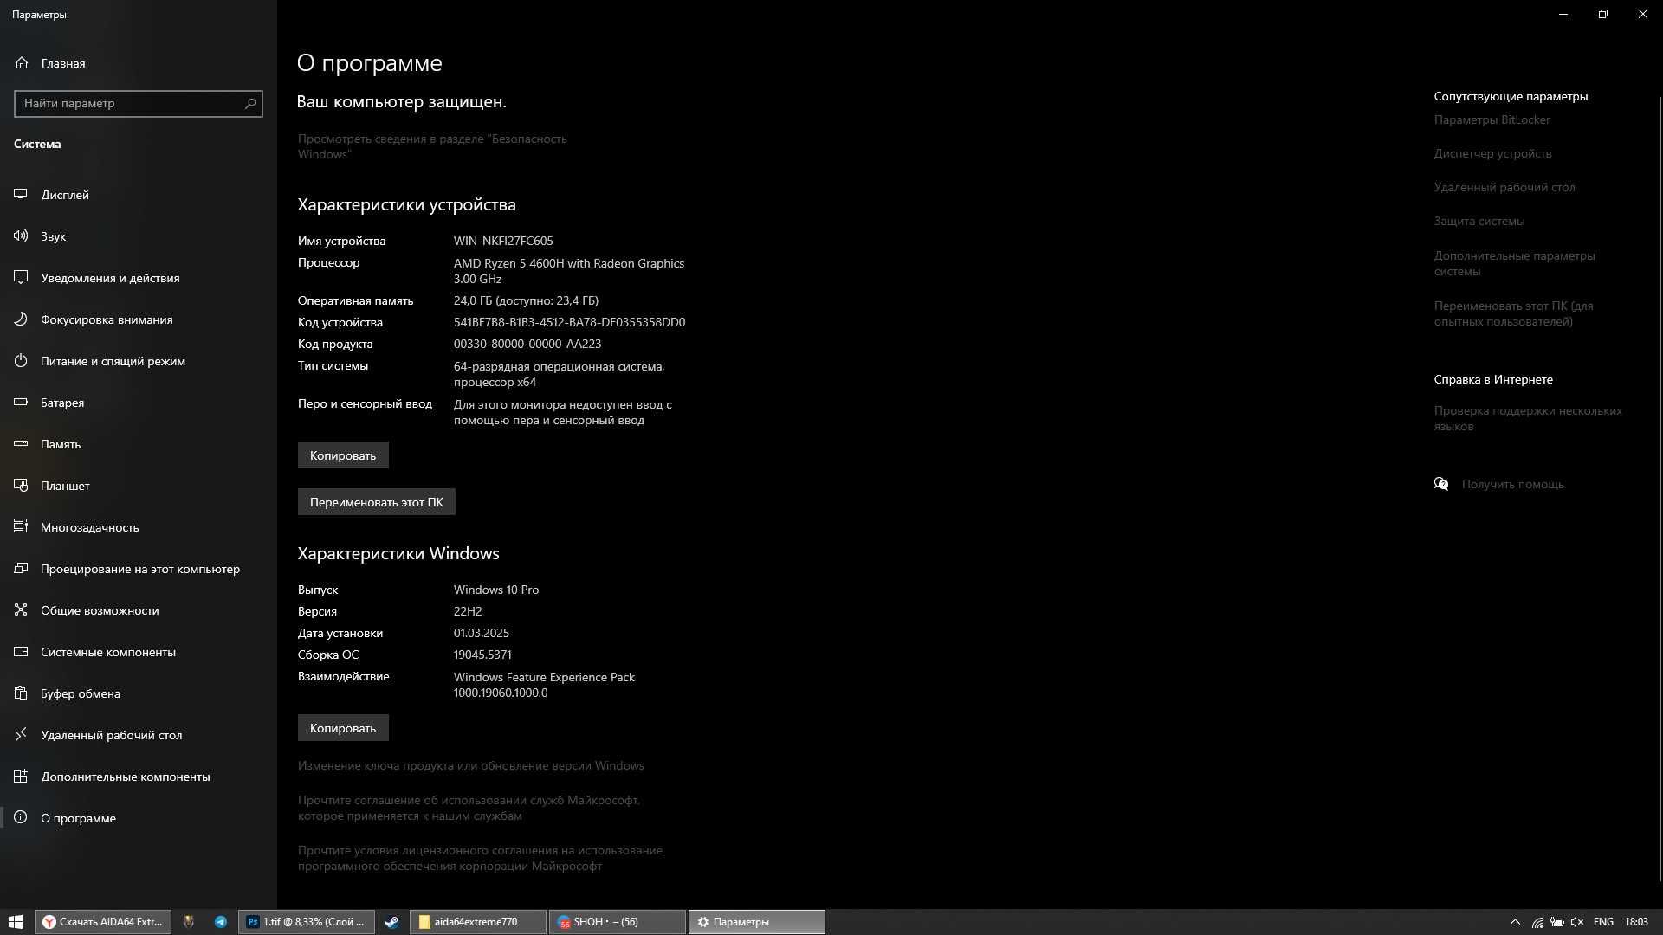Open соглашение об использовании служб Майкрософт
The image size is (1663, 935).
469,808
